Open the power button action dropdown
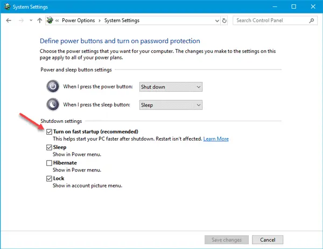323x249 pixels. click(x=171, y=87)
